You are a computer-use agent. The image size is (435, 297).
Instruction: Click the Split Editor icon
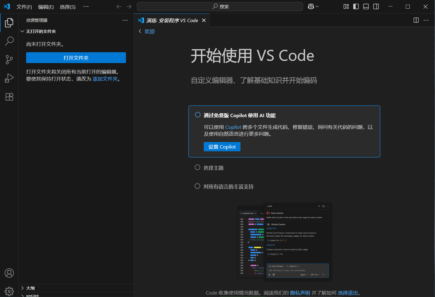[416, 20]
